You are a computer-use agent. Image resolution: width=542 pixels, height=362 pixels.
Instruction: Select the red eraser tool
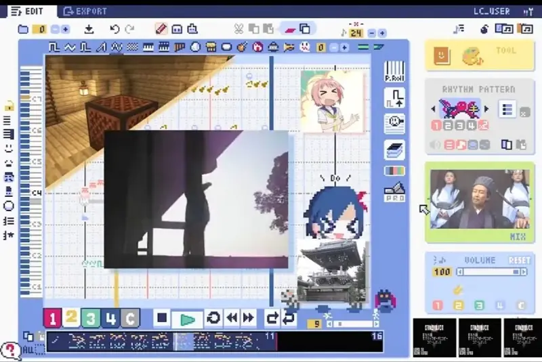click(x=290, y=30)
